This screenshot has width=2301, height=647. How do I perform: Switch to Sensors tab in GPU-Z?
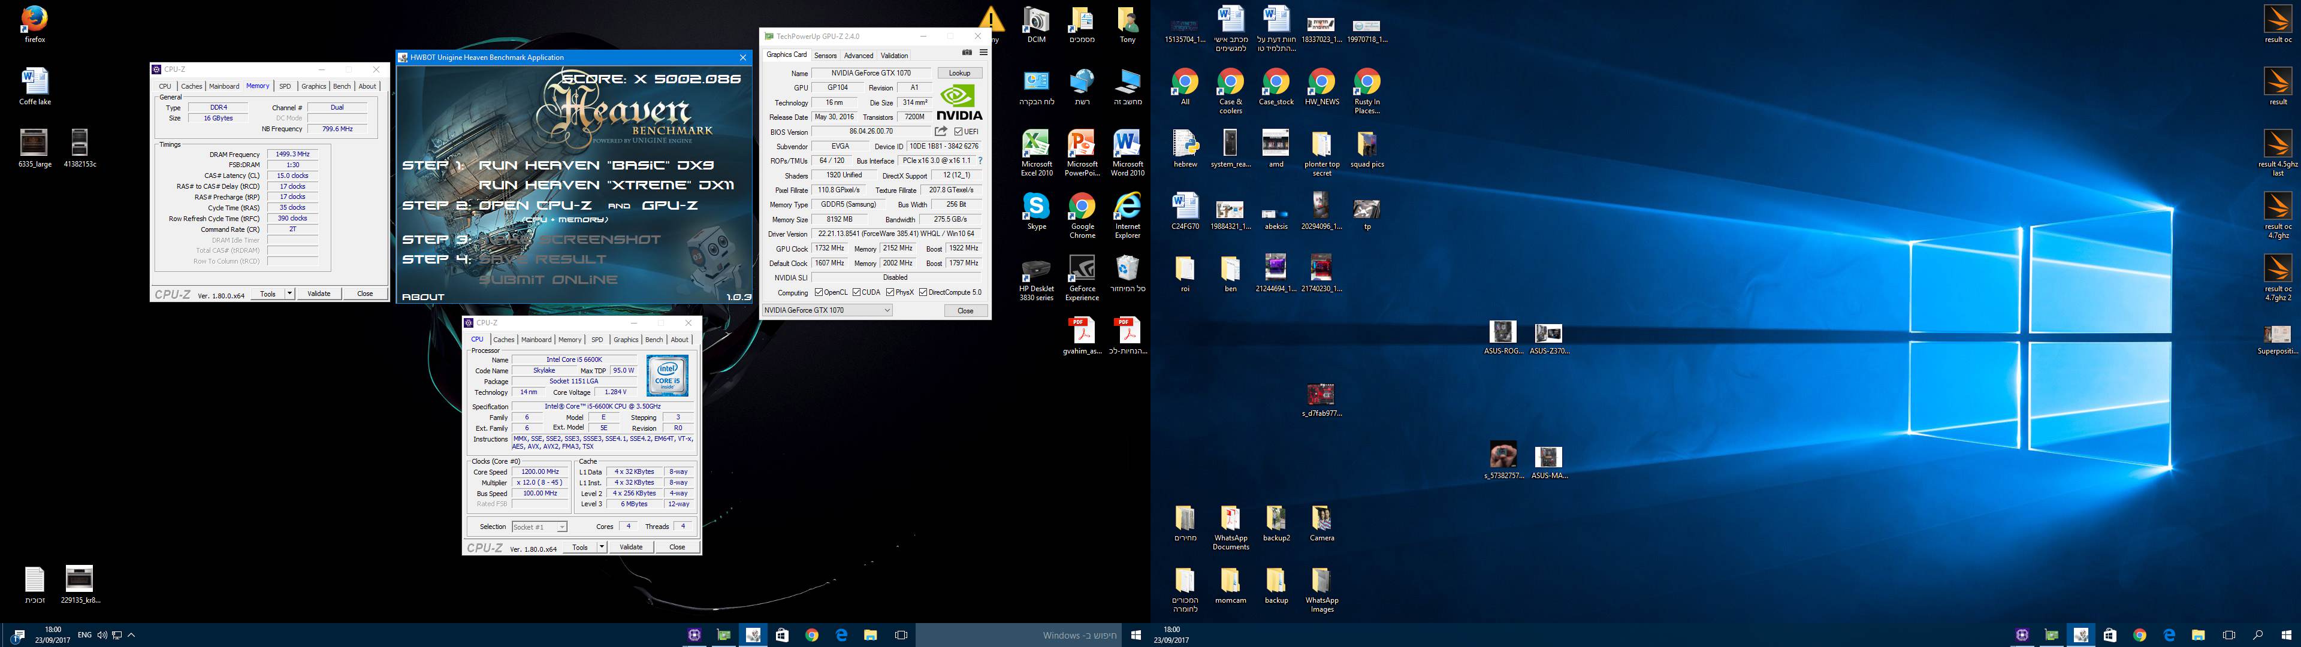tap(825, 55)
